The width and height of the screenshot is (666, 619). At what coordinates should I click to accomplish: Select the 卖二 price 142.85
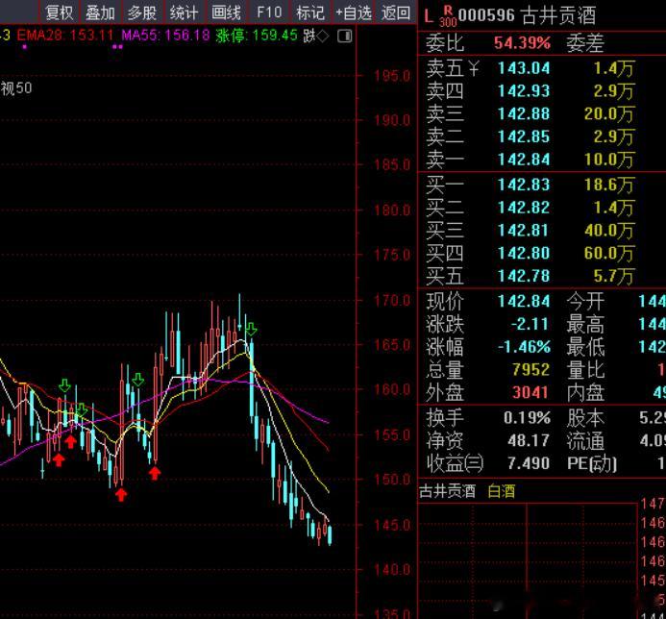pyautogui.click(x=524, y=136)
